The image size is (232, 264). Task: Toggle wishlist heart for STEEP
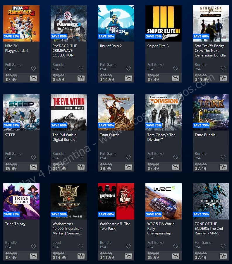pyautogui.click(x=33, y=157)
